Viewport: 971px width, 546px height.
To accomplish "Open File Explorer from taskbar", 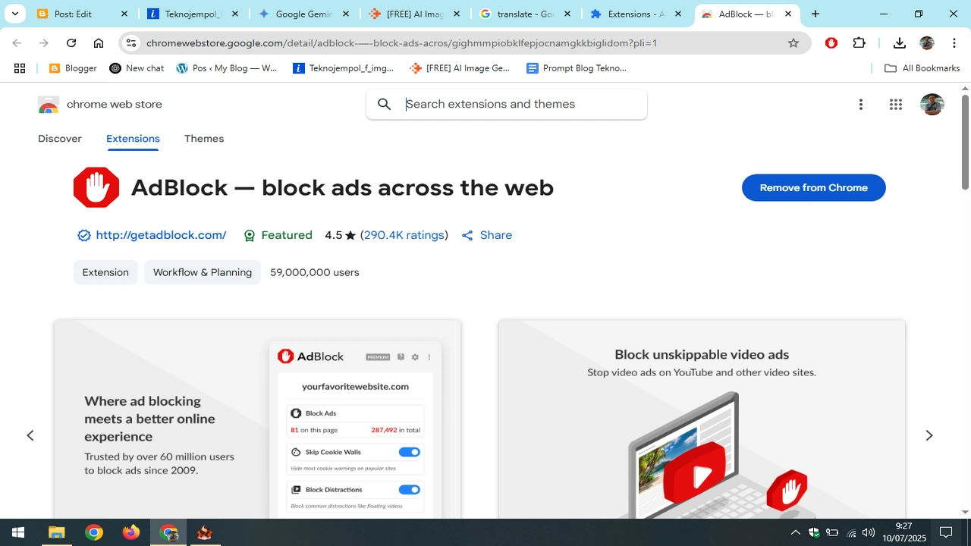I will (57, 532).
